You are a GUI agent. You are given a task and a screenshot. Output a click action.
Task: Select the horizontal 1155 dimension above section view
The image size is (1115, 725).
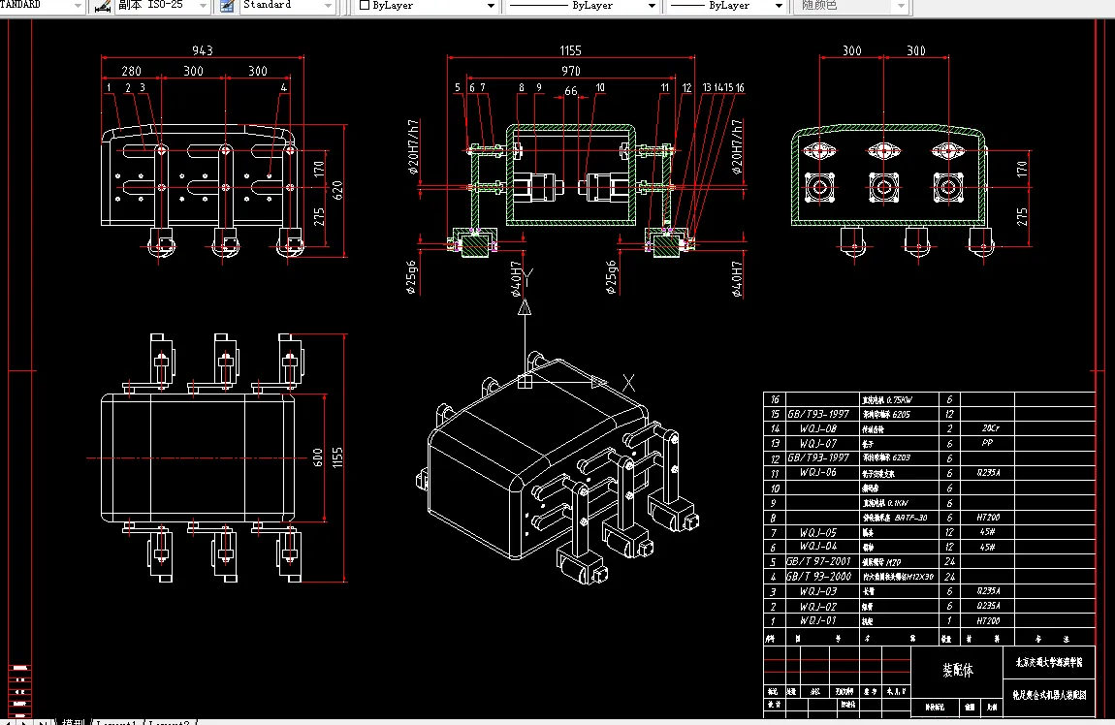[570, 50]
